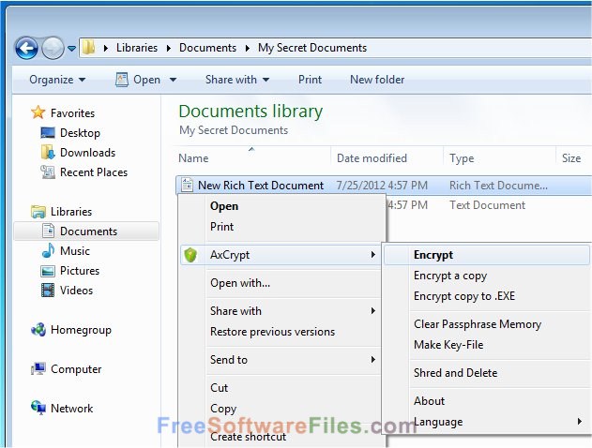Click the Network icon in navigation pane
The image size is (592, 448).
(x=38, y=408)
